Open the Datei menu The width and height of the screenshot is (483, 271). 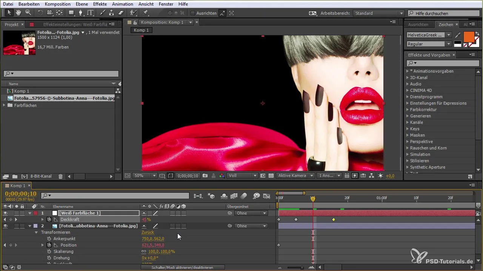(8, 4)
